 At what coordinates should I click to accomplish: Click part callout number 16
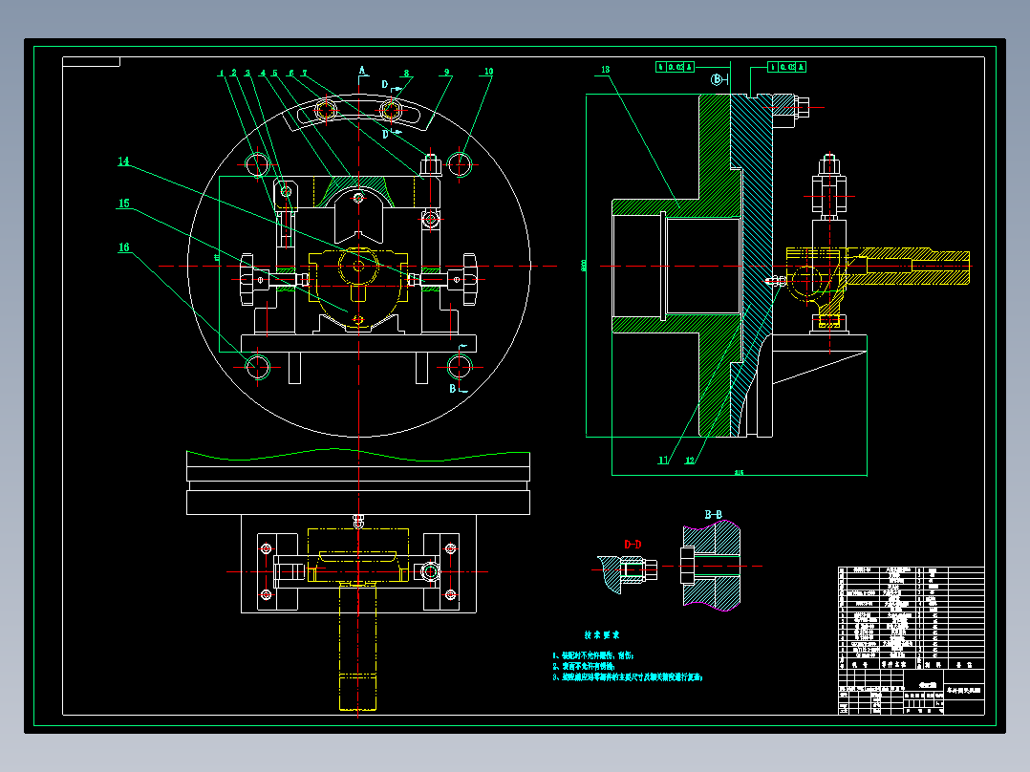pos(123,247)
